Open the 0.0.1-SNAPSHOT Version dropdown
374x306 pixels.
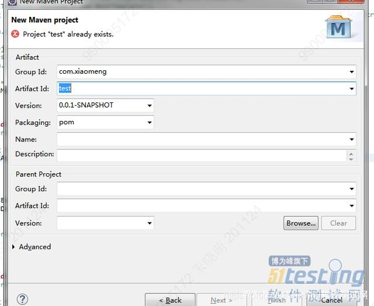150,105
